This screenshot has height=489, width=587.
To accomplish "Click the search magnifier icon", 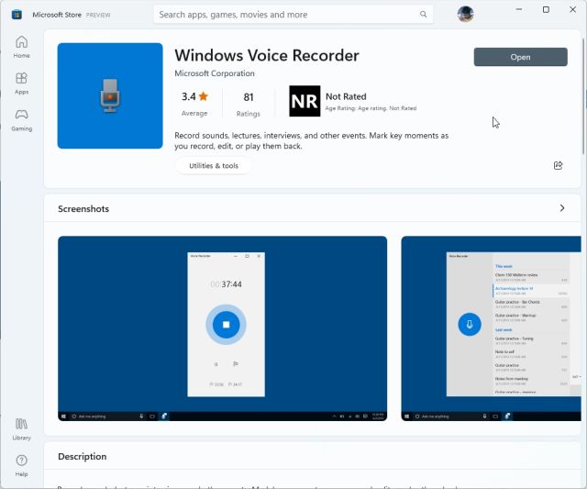I will point(423,15).
